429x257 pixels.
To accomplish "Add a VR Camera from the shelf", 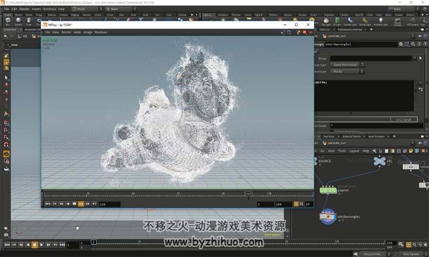I will pyautogui.click(x=413, y=22).
